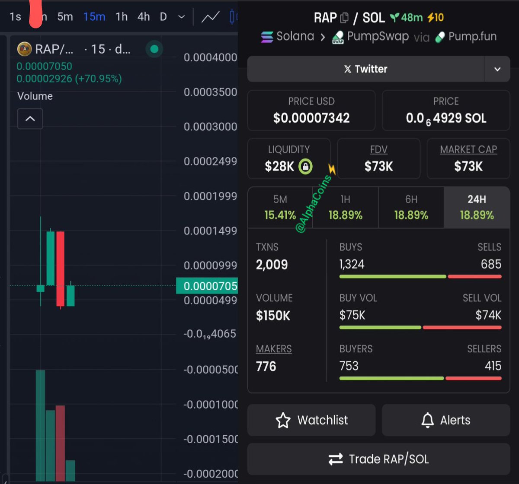Open the candlestick chart type icon

click(x=233, y=17)
